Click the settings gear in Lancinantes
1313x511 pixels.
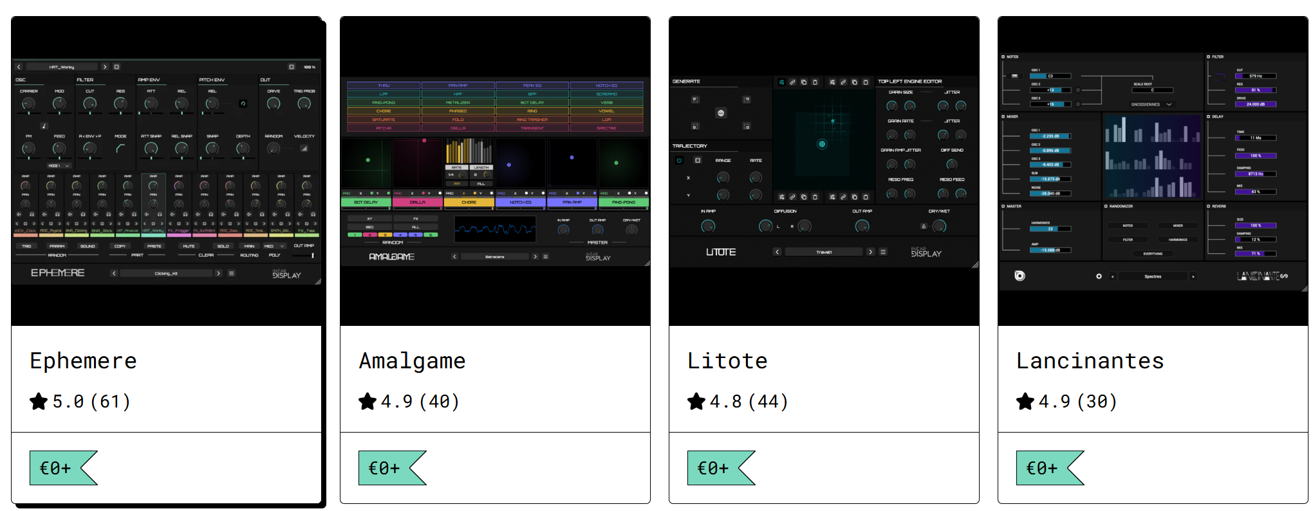(1099, 276)
